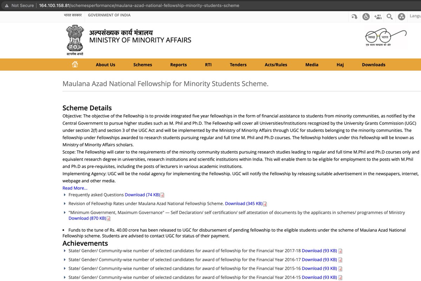Click PDF icon for 2015-16 candidates list
This screenshot has height=281, width=421.
(x=340, y=269)
